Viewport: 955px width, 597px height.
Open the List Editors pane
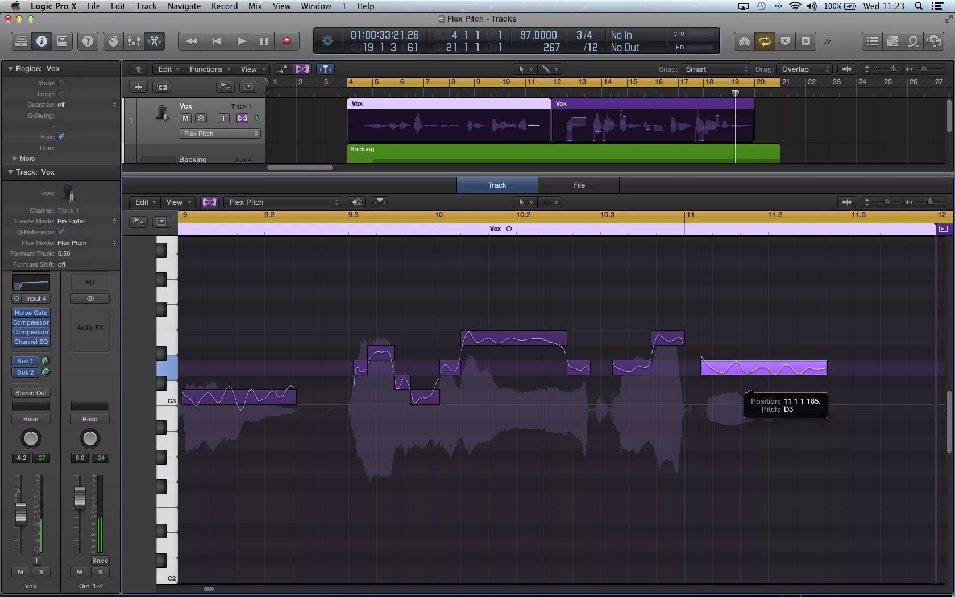pyautogui.click(x=872, y=41)
